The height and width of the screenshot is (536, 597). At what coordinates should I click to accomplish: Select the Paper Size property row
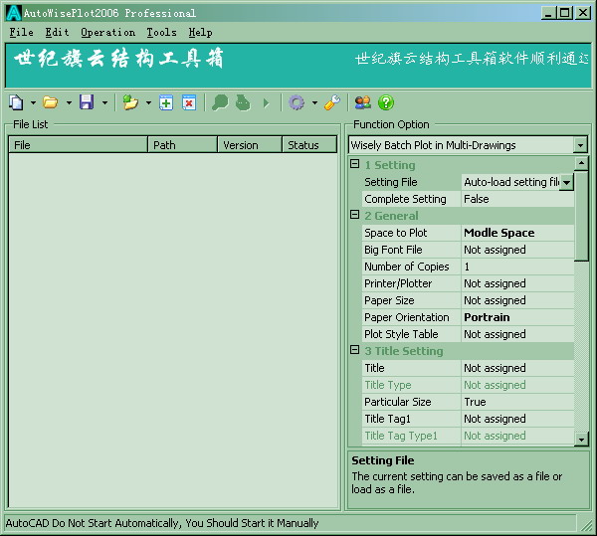point(468,300)
